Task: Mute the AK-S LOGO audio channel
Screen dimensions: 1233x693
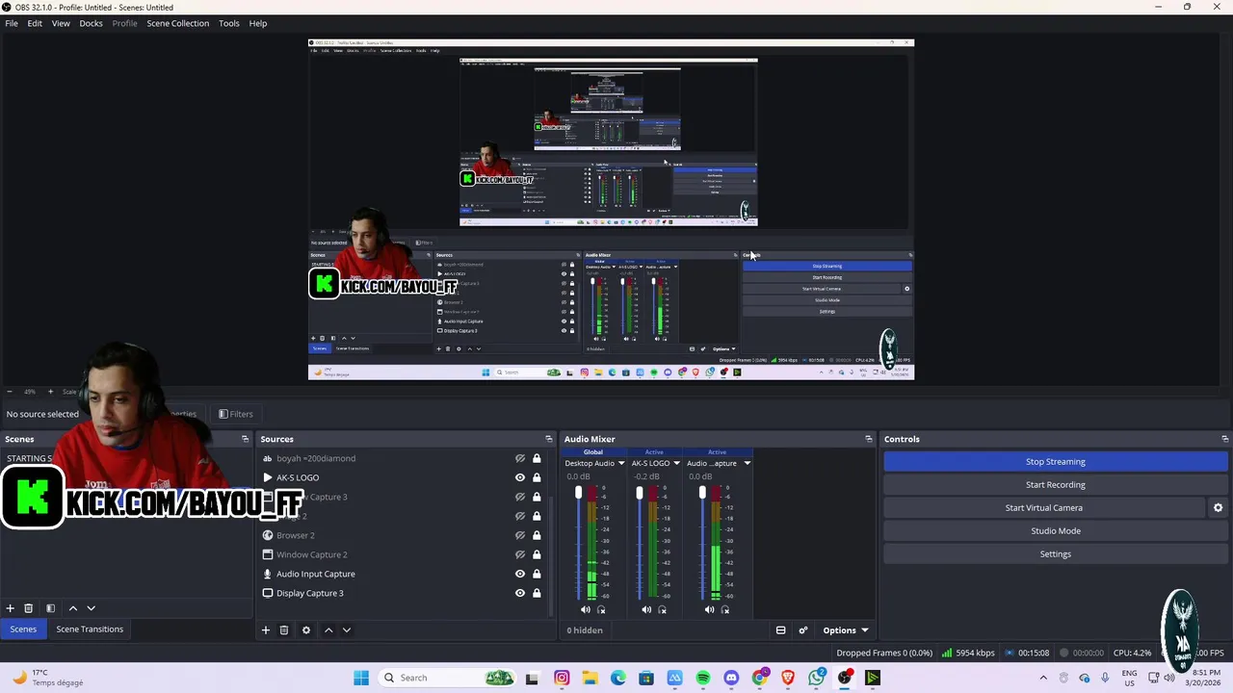Action: coord(646,609)
